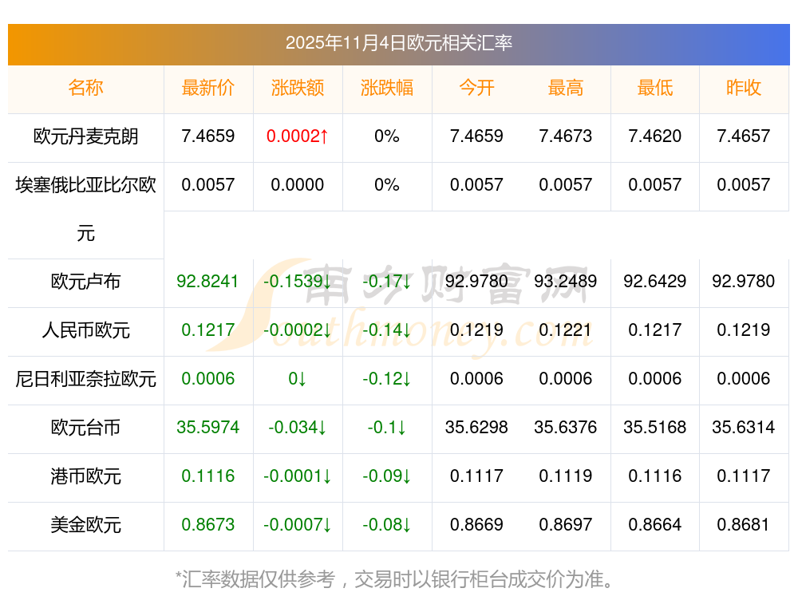Click the red 0.0002↑ change value
This screenshot has height=604, width=798.
click(x=298, y=136)
